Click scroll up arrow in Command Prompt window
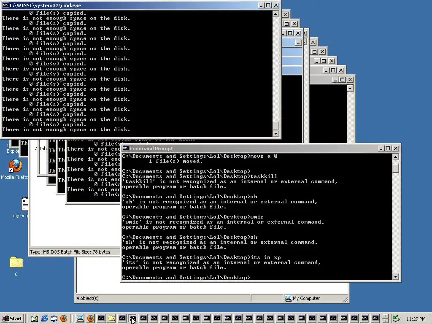This screenshot has width=432, height=324. [396, 157]
